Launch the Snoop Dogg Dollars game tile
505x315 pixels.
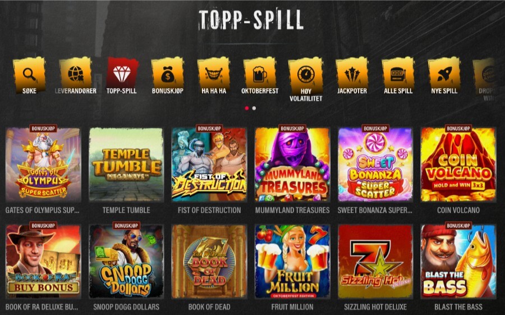coord(126,262)
